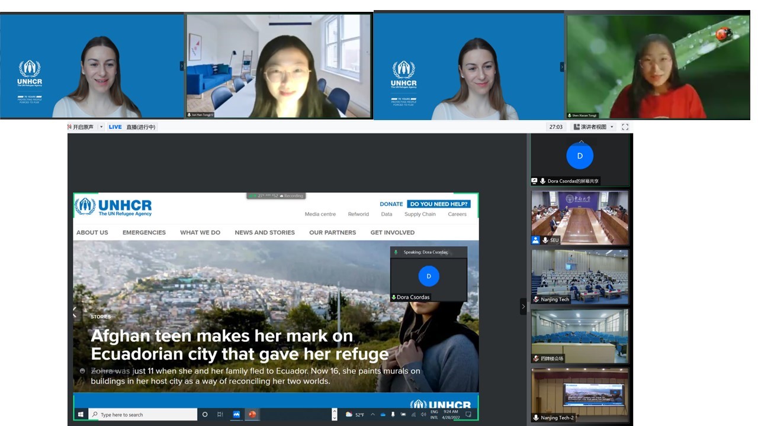This screenshot has height=426, width=758.
Task: Click the ENG INTL language indicator
Action: point(434,414)
